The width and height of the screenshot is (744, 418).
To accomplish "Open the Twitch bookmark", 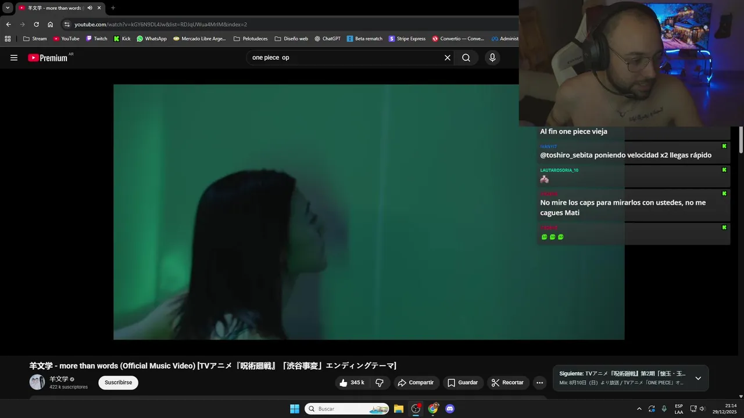I will click(x=96, y=39).
